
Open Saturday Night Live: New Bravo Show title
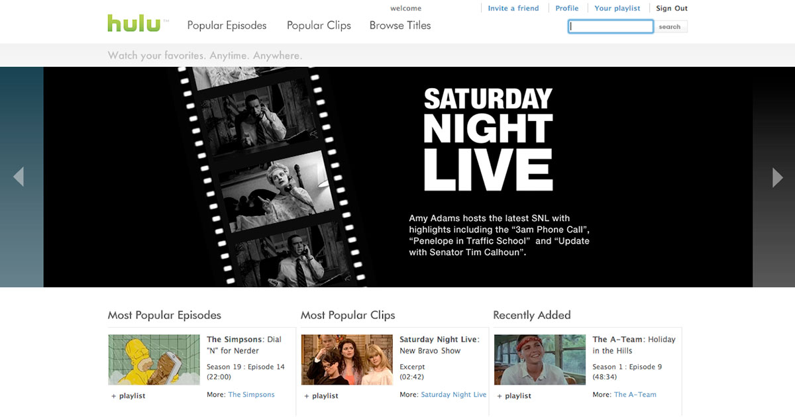[440, 345]
